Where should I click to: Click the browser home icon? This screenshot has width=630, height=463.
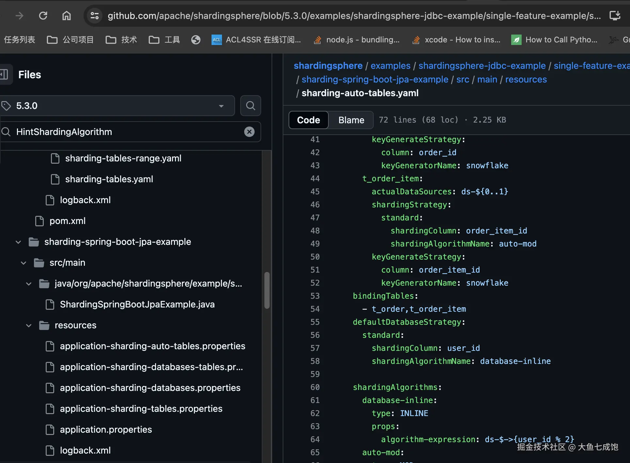click(x=67, y=15)
